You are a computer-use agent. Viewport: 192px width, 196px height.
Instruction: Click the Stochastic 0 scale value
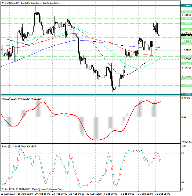pyautogui.click(x=182, y=190)
